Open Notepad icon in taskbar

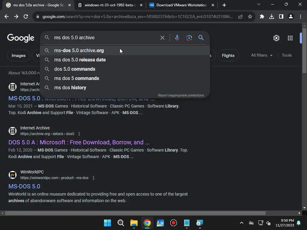coord(187,223)
